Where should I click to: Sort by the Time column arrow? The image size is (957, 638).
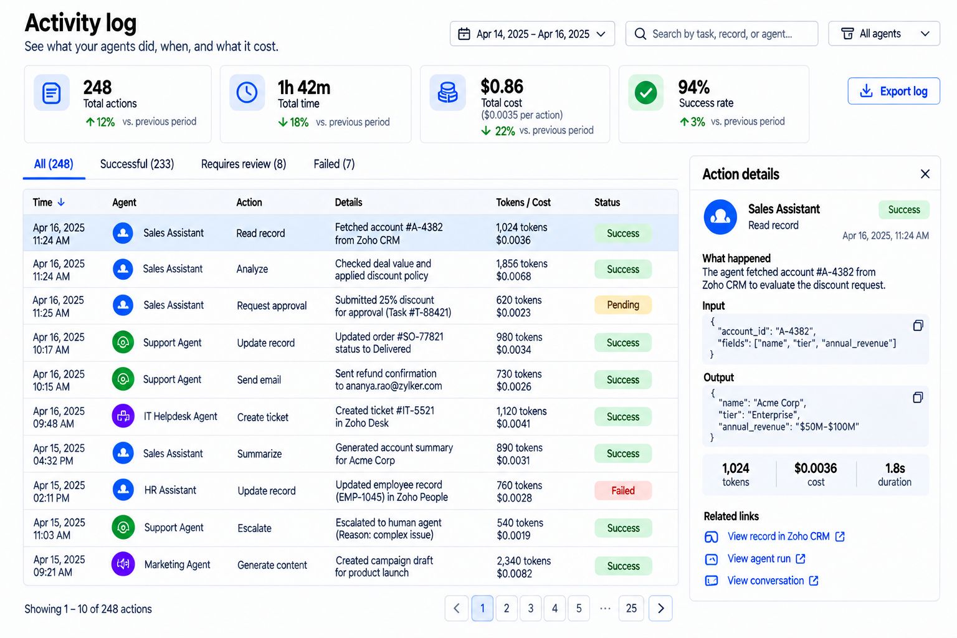[x=61, y=202]
